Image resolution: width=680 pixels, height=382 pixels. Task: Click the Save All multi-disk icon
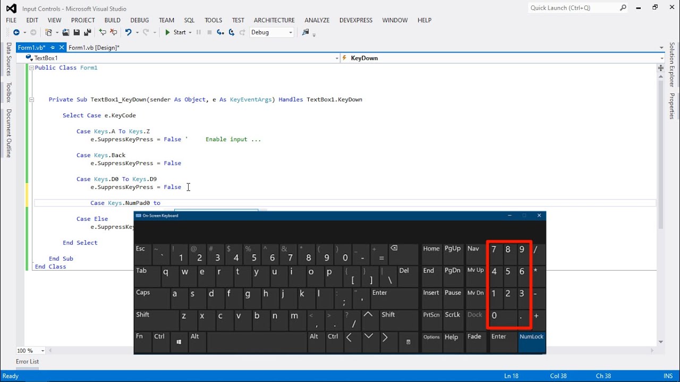point(88,32)
